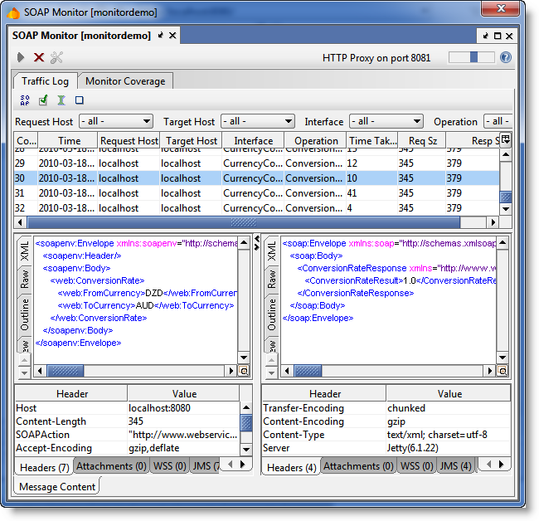Click the web:ToCurrency AUD XML line
The image size is (539, 521).
[x=146, y=305]
